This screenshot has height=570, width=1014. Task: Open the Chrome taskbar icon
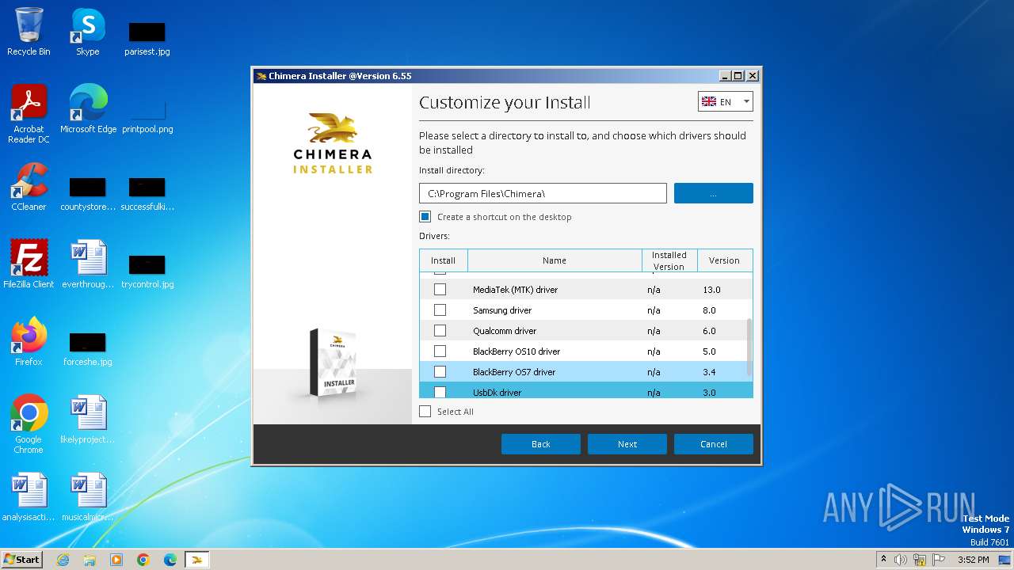(143, 560)
